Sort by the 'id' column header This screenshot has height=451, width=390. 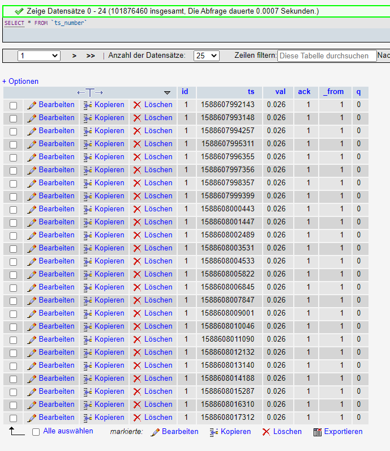[x=185, y=92]
